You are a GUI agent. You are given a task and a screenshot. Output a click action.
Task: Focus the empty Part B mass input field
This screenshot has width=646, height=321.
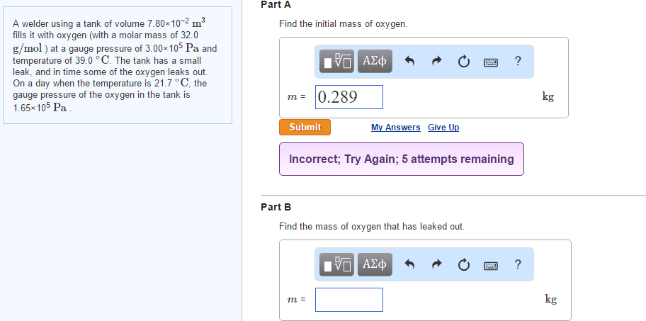click(349, 300)
